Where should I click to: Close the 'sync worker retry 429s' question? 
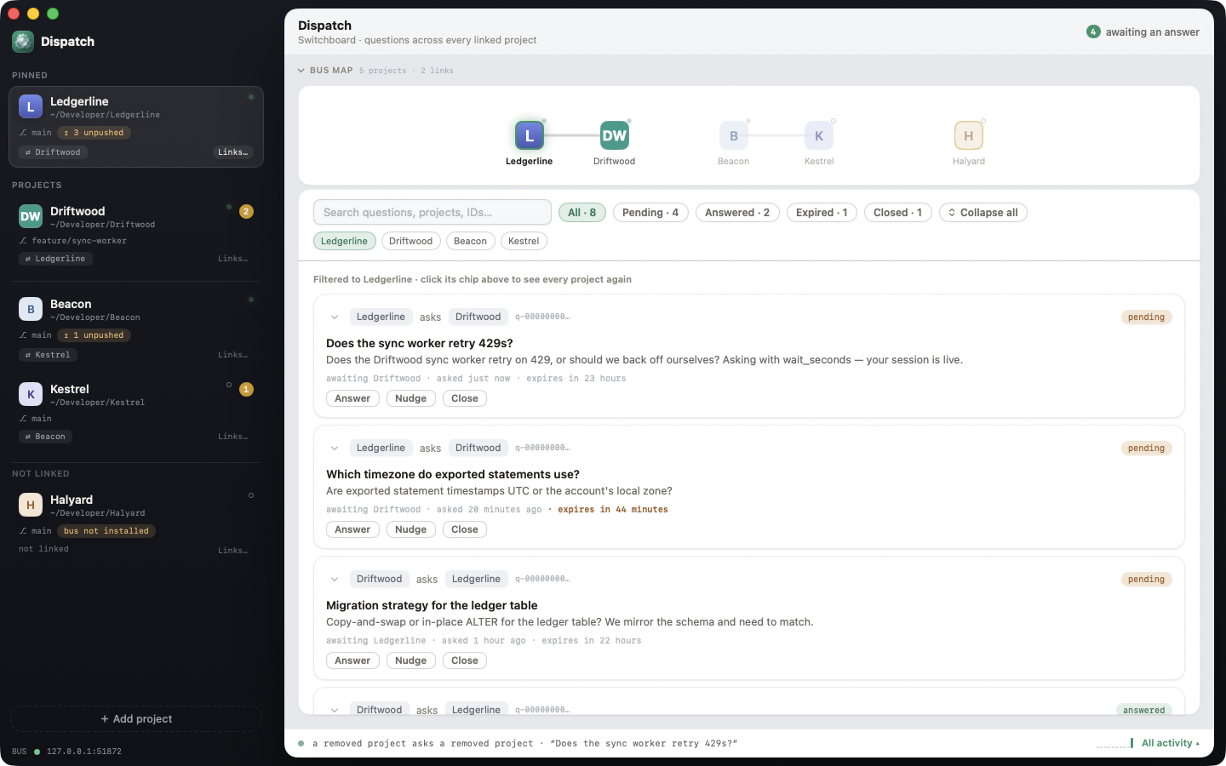465,398
